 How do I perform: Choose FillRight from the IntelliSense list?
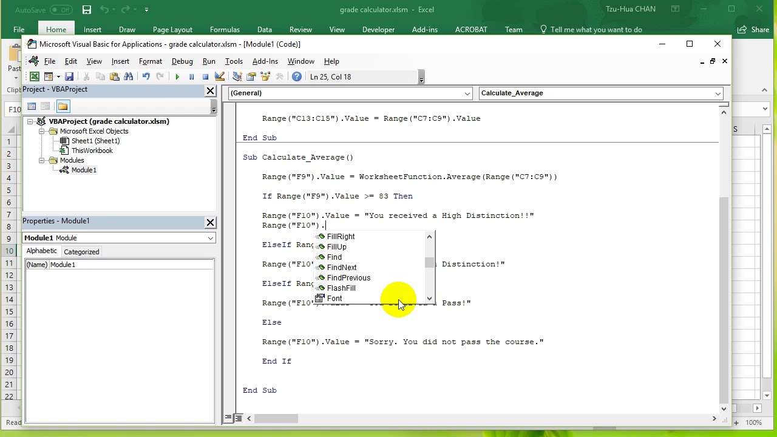[341, 237]
